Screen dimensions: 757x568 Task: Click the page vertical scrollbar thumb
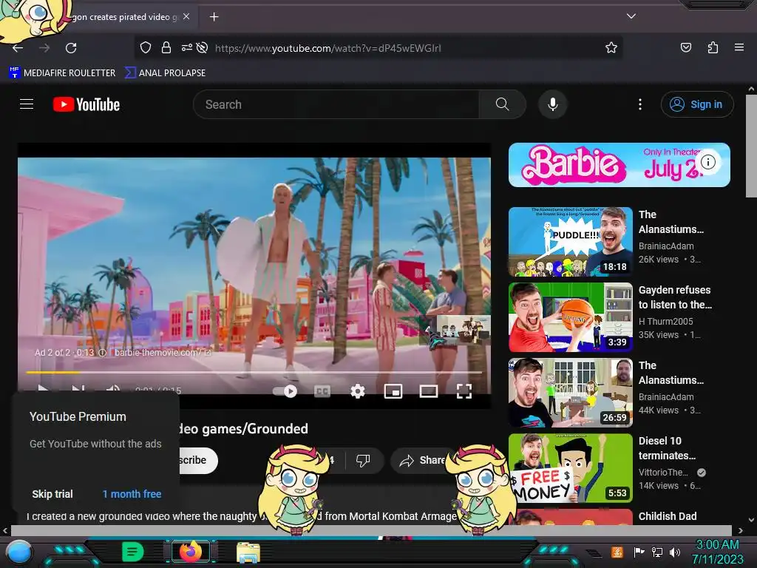pos(751,146)
